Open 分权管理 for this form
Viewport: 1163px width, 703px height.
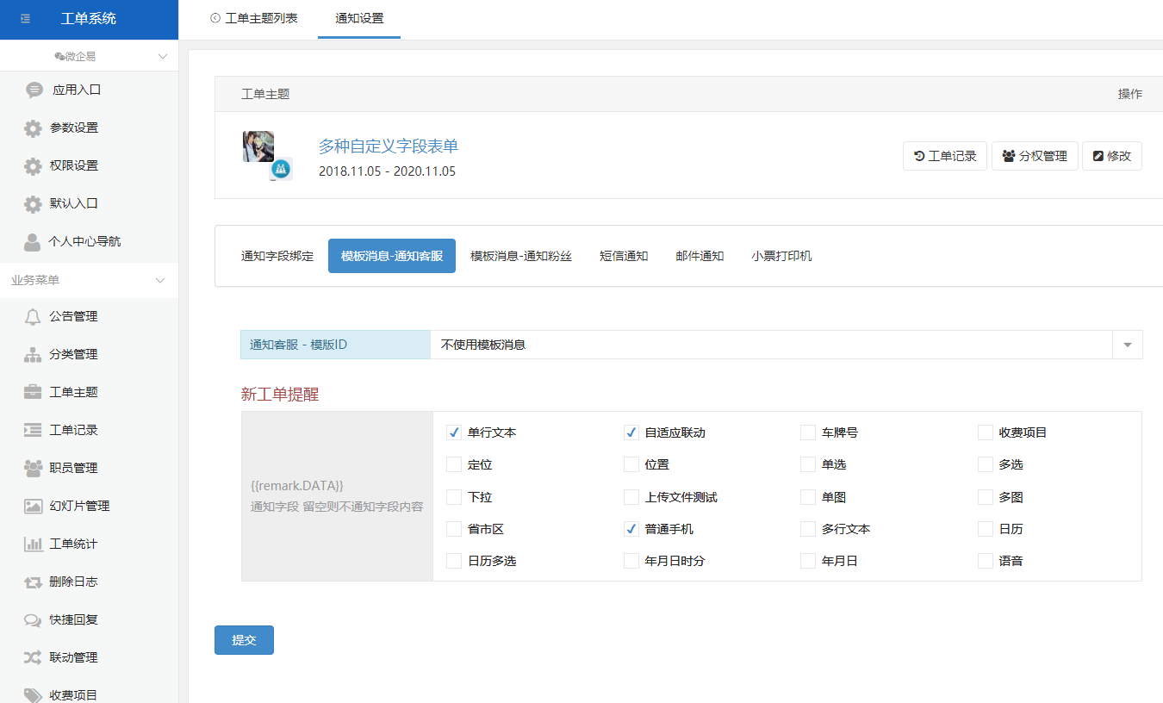coord(1035,156)
